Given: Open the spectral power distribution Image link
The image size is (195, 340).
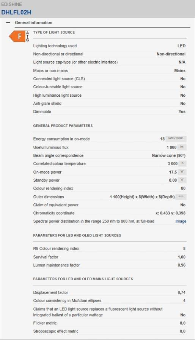Looking at the screenshot, I should point(181,221).
